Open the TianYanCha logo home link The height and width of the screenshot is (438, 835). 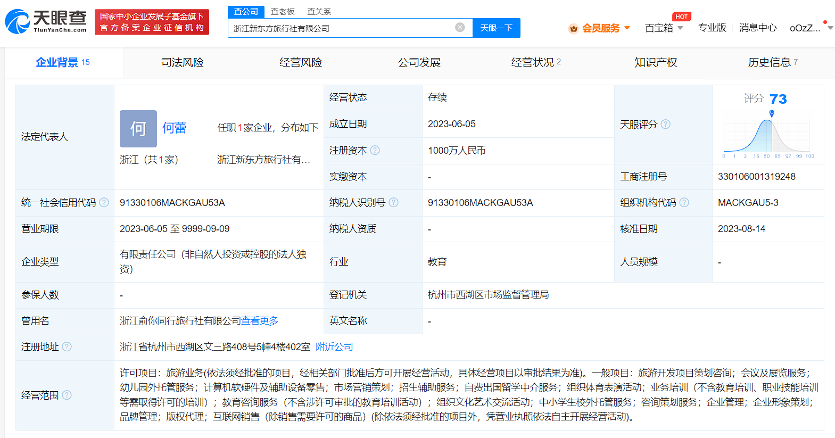tap(46, 21)
